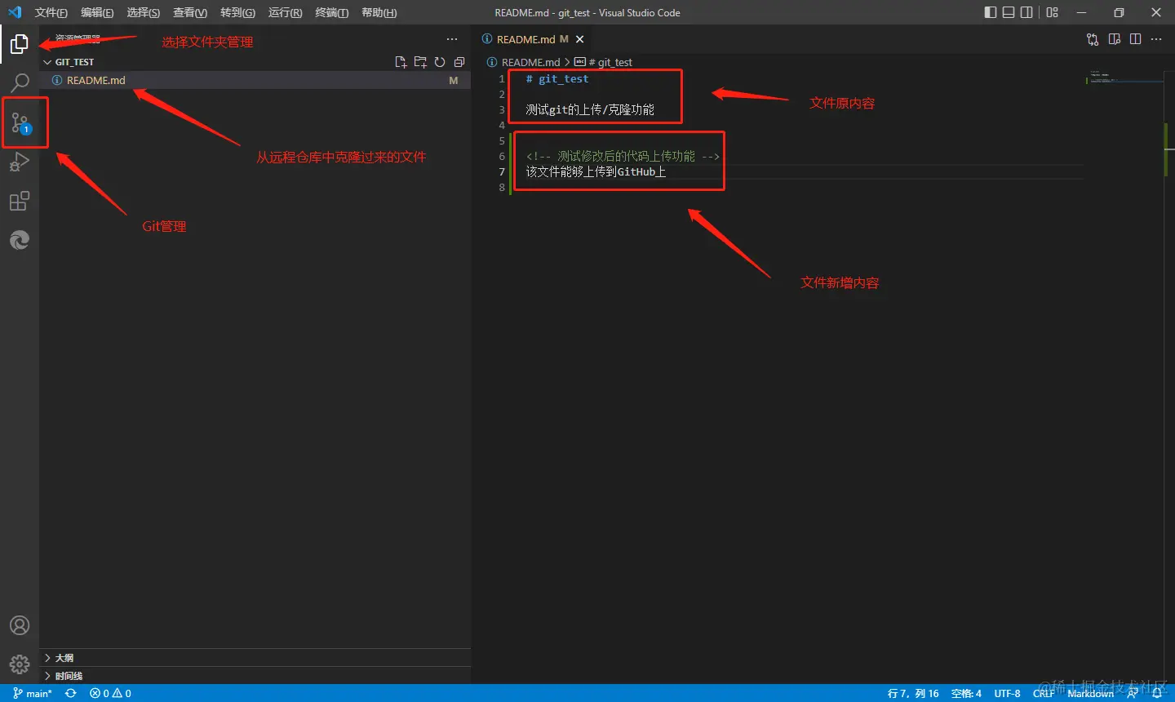Select README.md in the file explorer
Image resolution: width=1175 pixels, height=702 pixels.
click(255, 80)
